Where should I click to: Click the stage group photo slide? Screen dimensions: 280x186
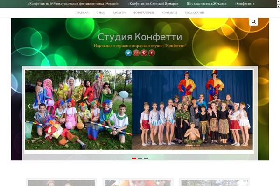click(192, 110)
